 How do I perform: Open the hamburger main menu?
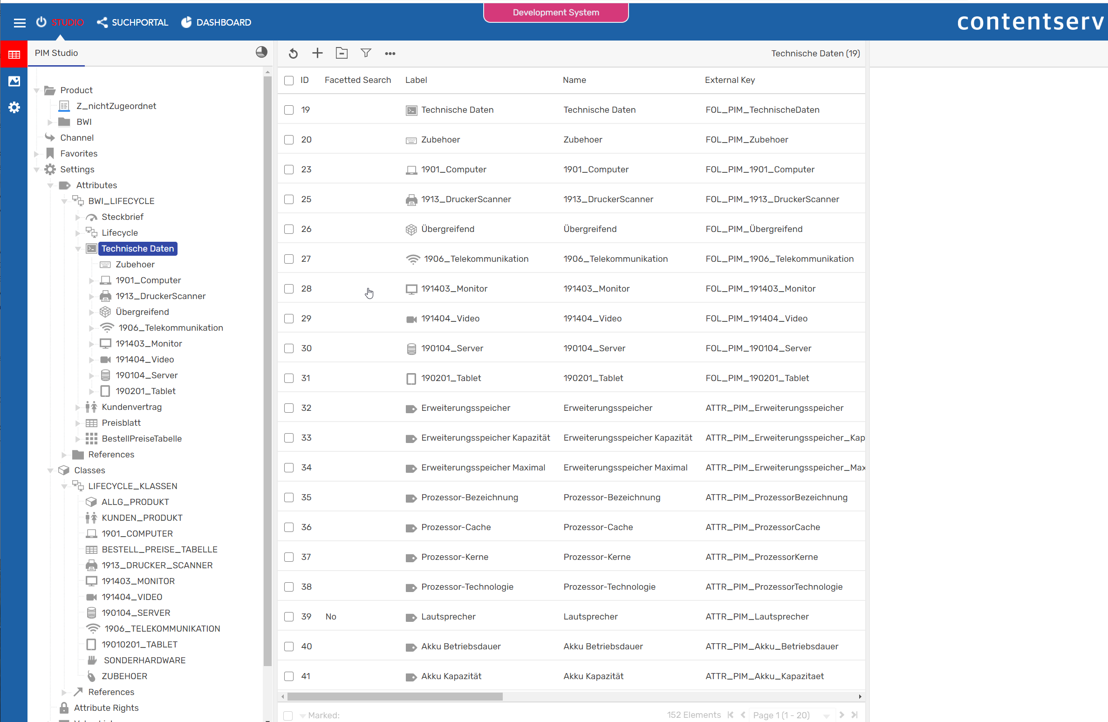click(x=20, y=22)
